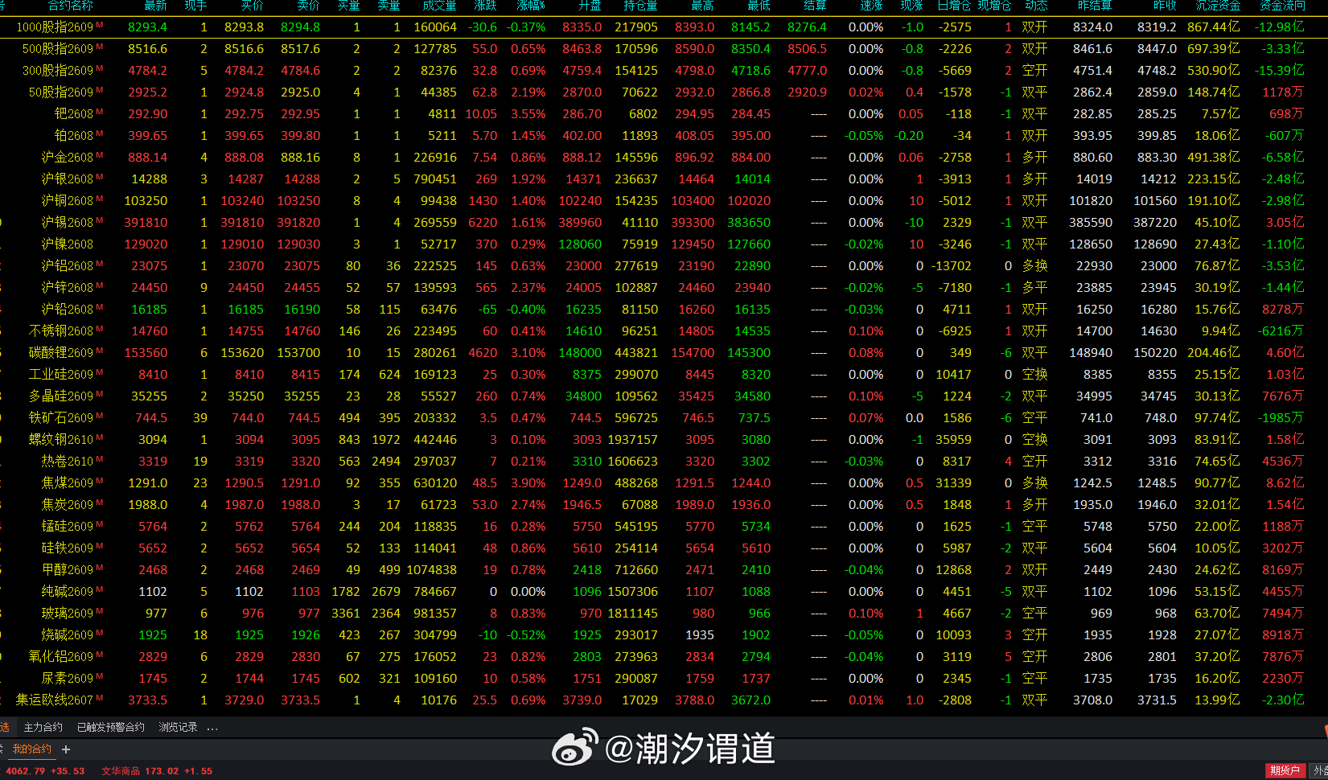Click the 867.44亿 deposited funds cell

coord(1213,27)
